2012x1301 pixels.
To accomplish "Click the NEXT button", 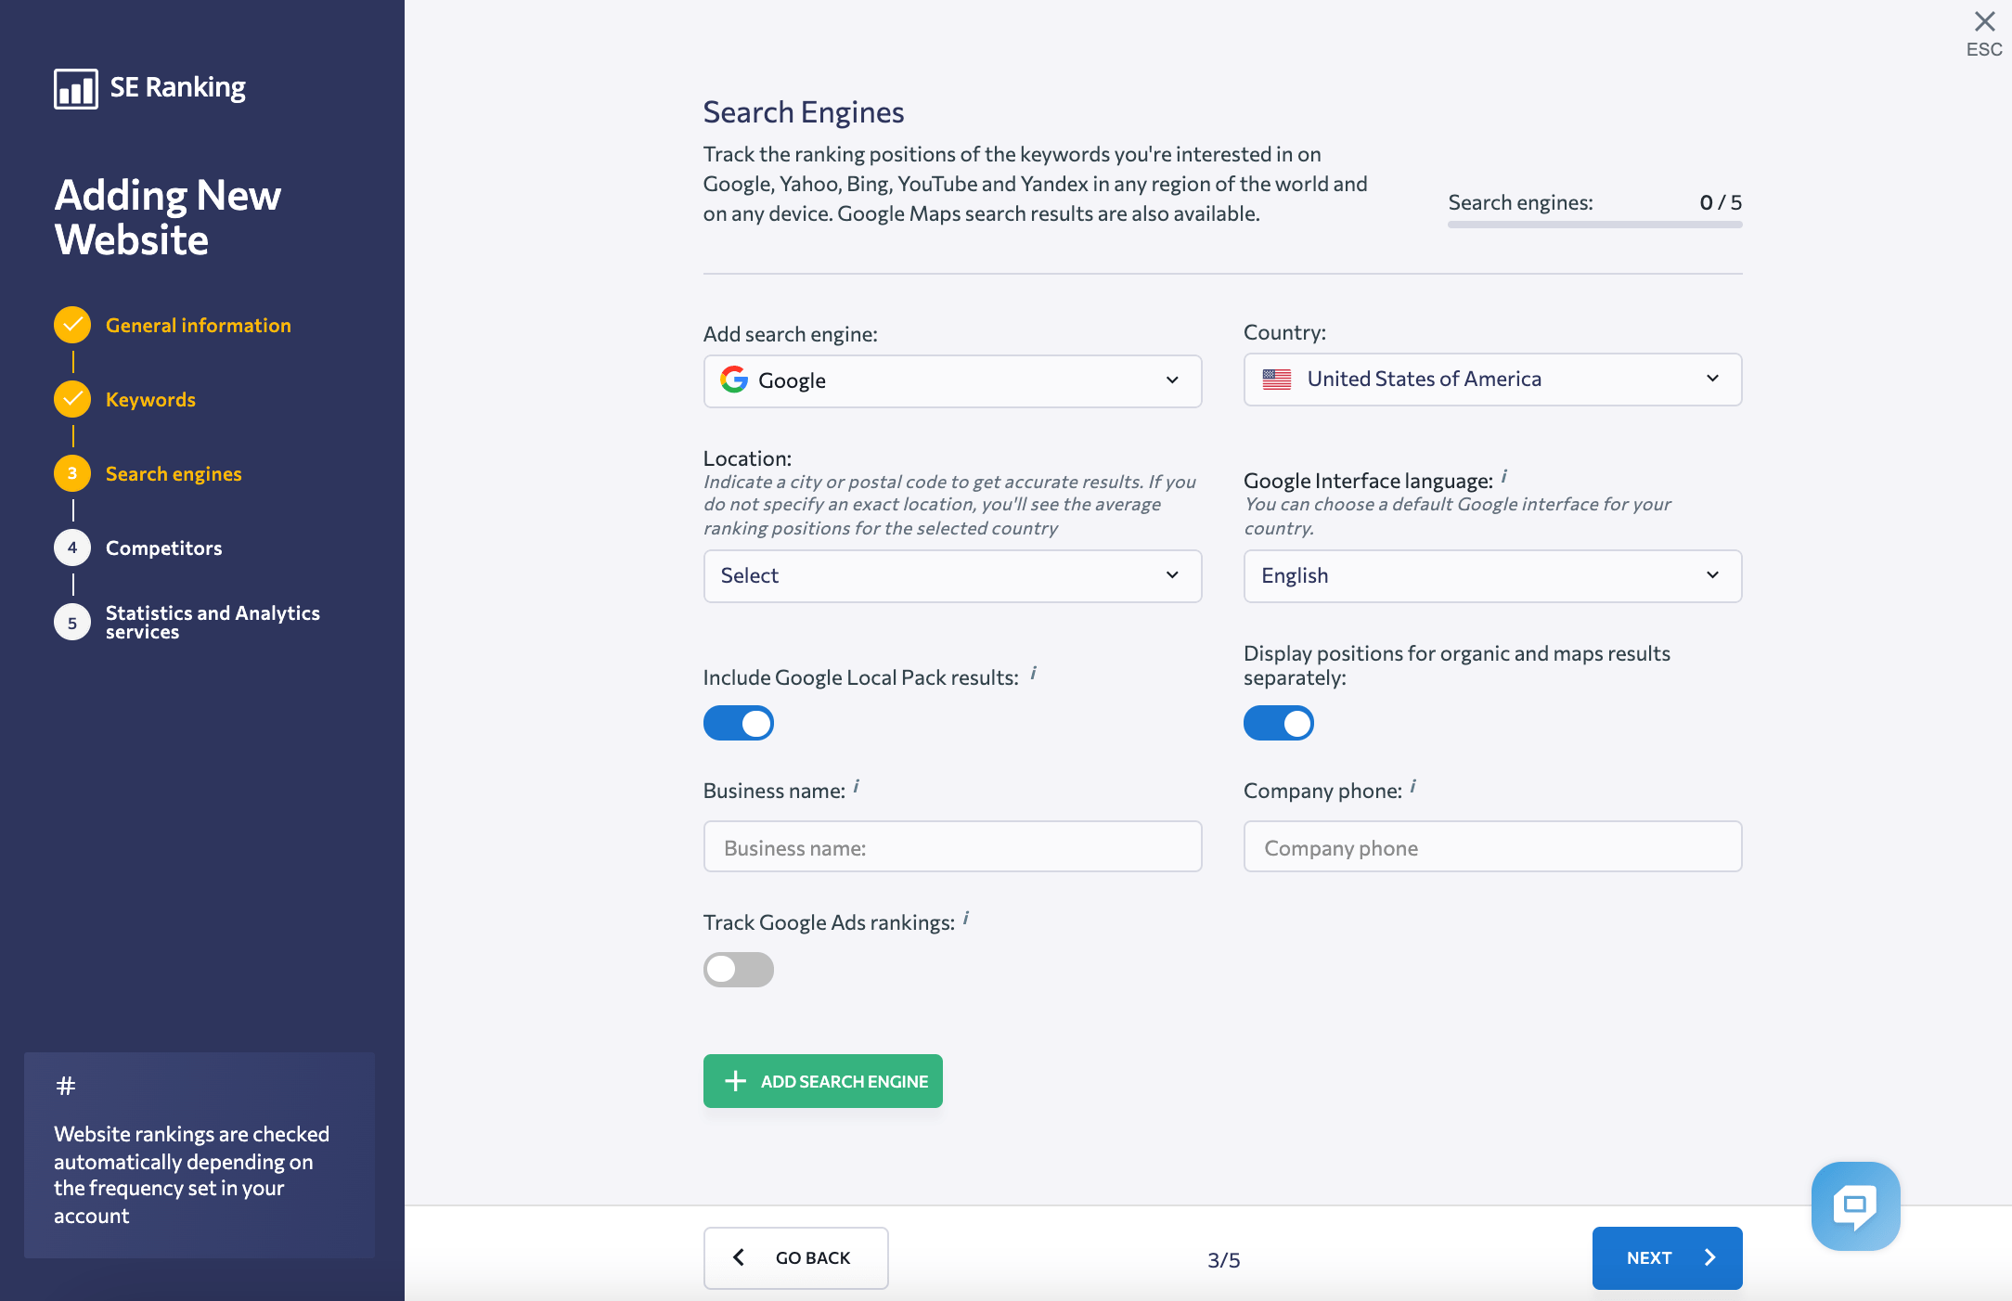I will coord(1667,1257).
